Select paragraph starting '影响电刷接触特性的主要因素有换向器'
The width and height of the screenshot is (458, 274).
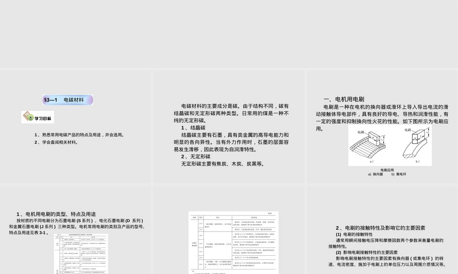coord(387,262)
